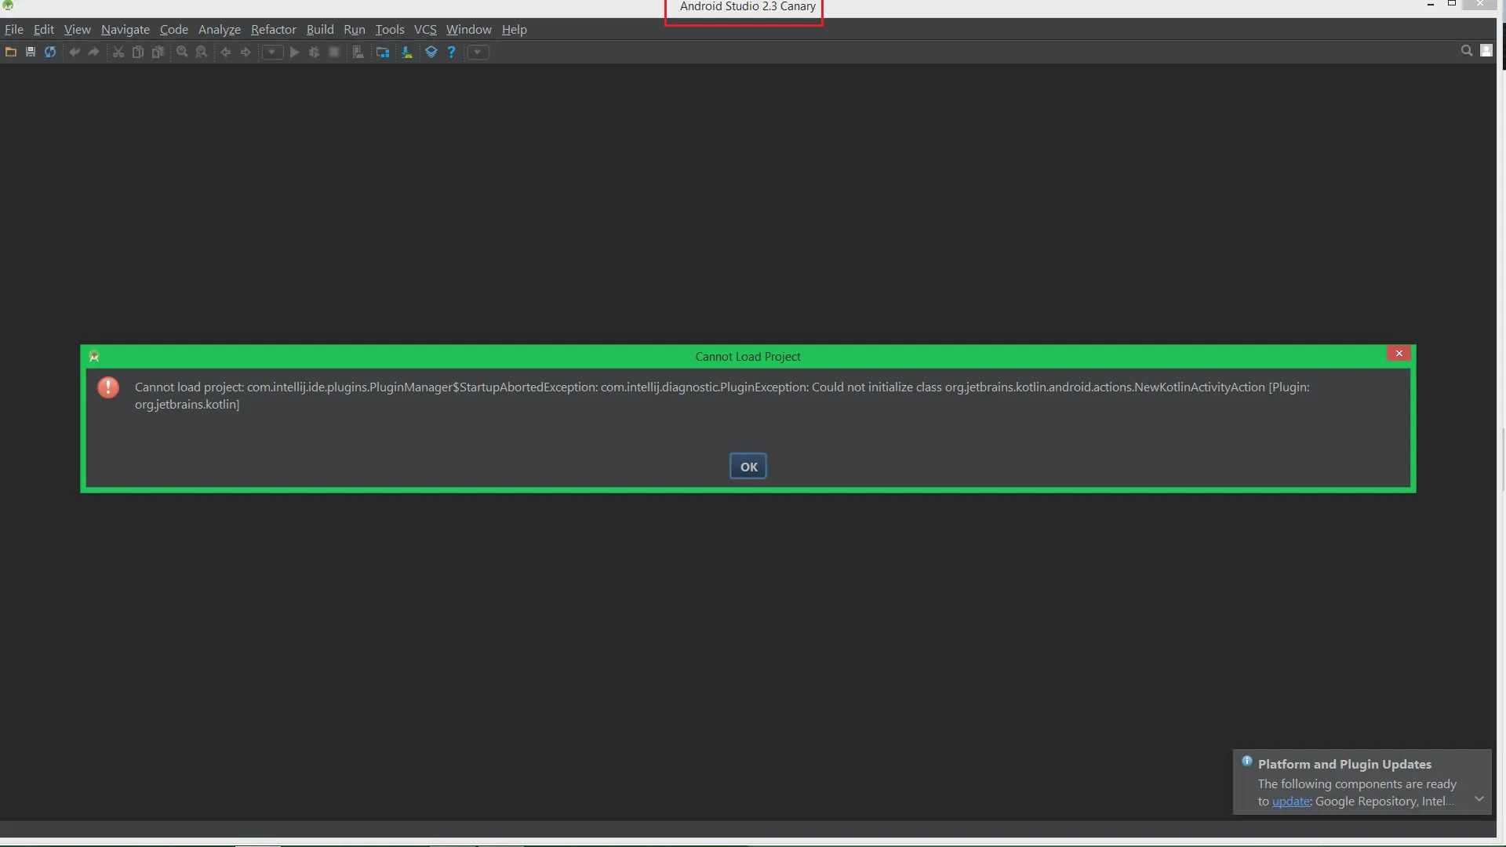This screenshot has width=1506, height=847.
Task: Open the dropdown right of Help icon
Action: [478, 52]
